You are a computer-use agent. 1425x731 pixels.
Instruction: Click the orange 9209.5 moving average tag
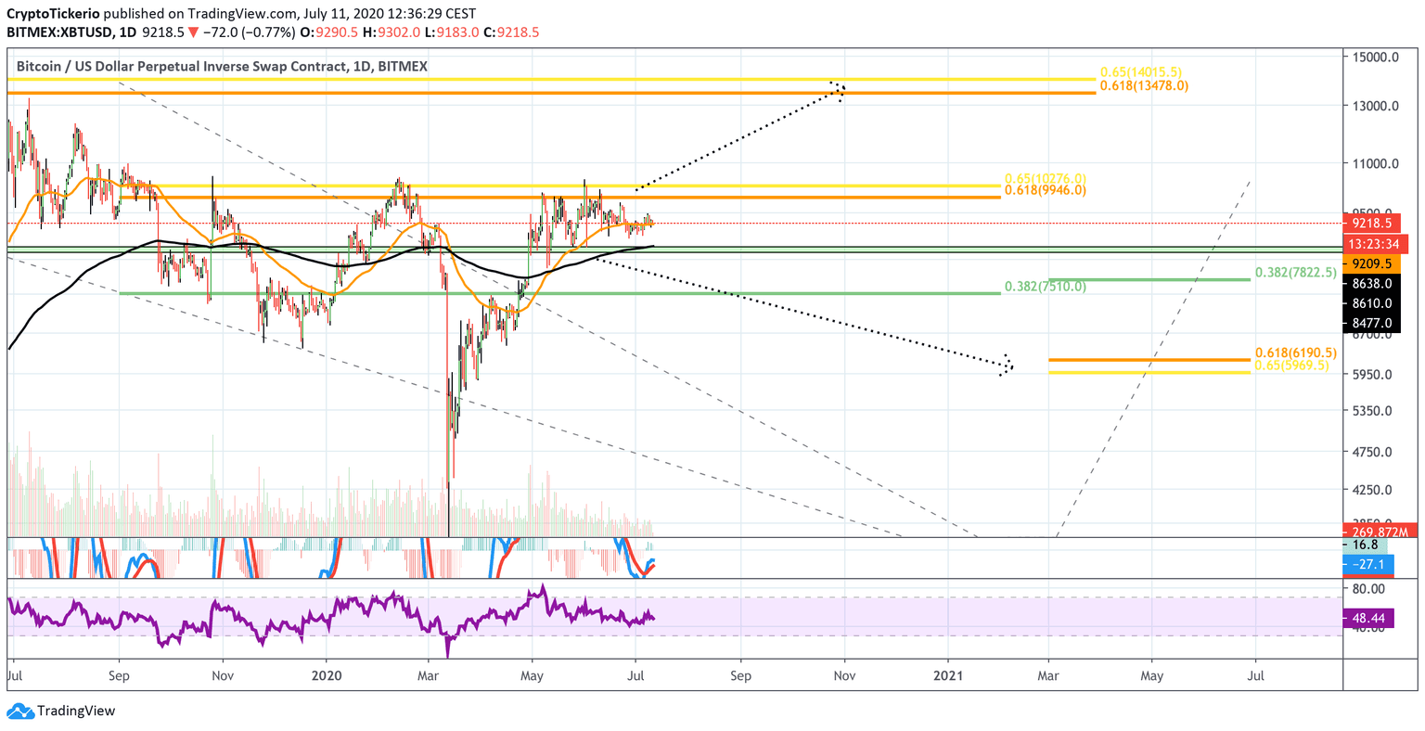point(1371,263)
